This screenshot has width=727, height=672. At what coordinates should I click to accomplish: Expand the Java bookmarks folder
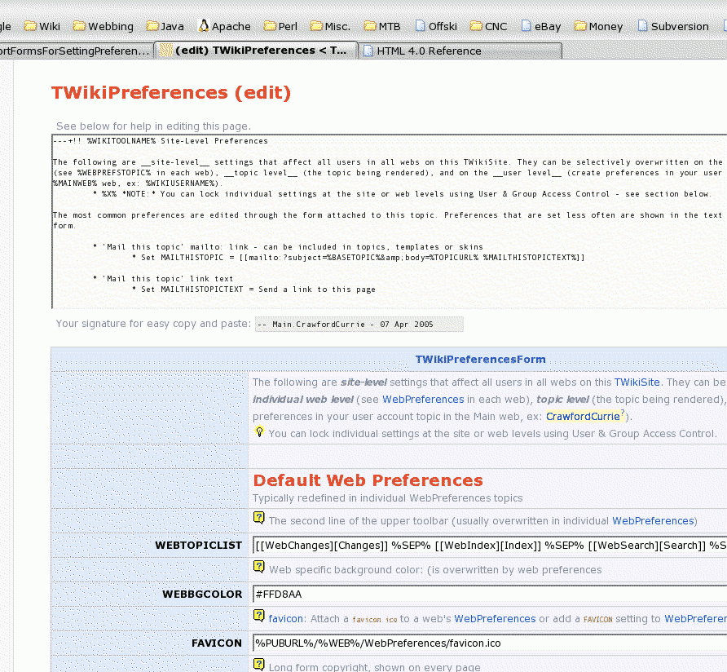(x=165, y=26)
